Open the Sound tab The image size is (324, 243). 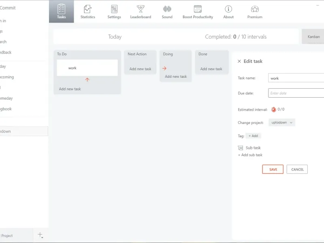pos(167,11)
